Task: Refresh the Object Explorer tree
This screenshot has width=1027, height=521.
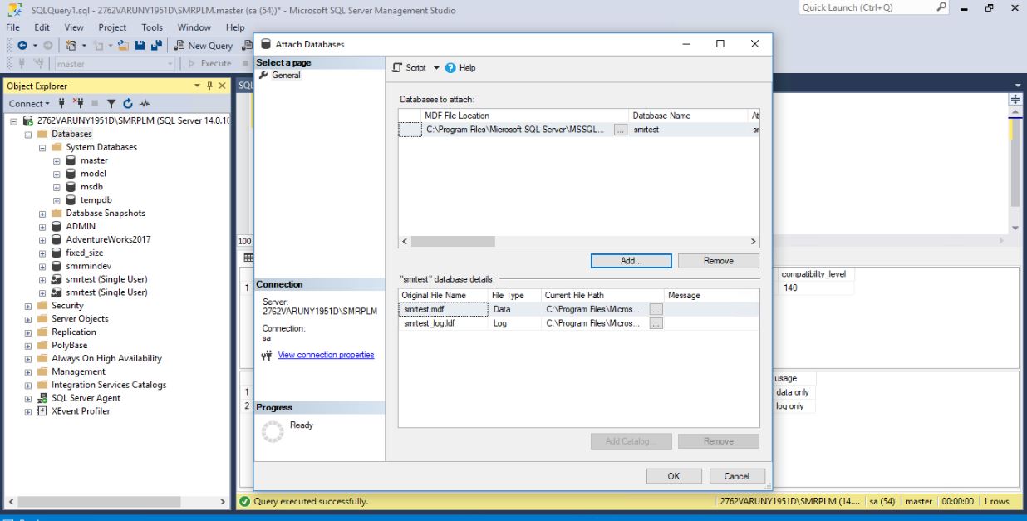Action: point(128,104)
